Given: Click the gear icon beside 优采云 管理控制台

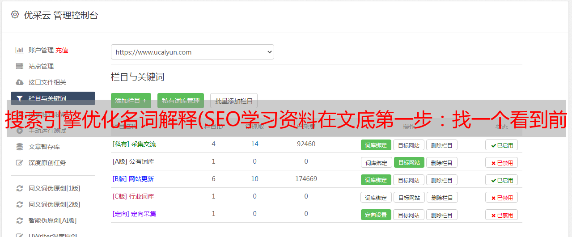Looking at the screenshot, I should (15, 15).
